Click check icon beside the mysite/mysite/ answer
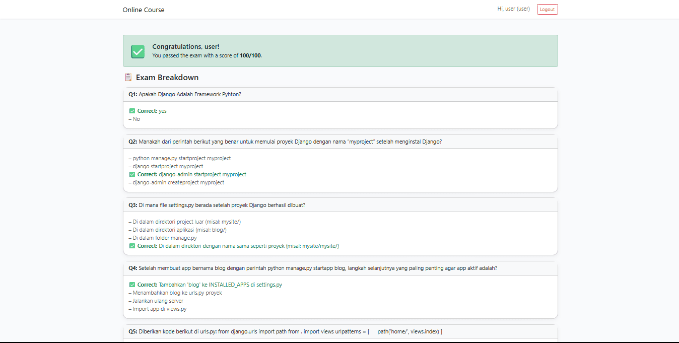 point(132,246)
